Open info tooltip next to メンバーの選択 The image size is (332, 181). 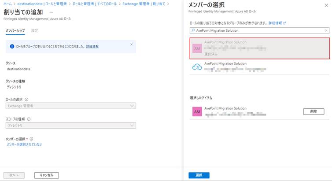(x=31, y=139)
